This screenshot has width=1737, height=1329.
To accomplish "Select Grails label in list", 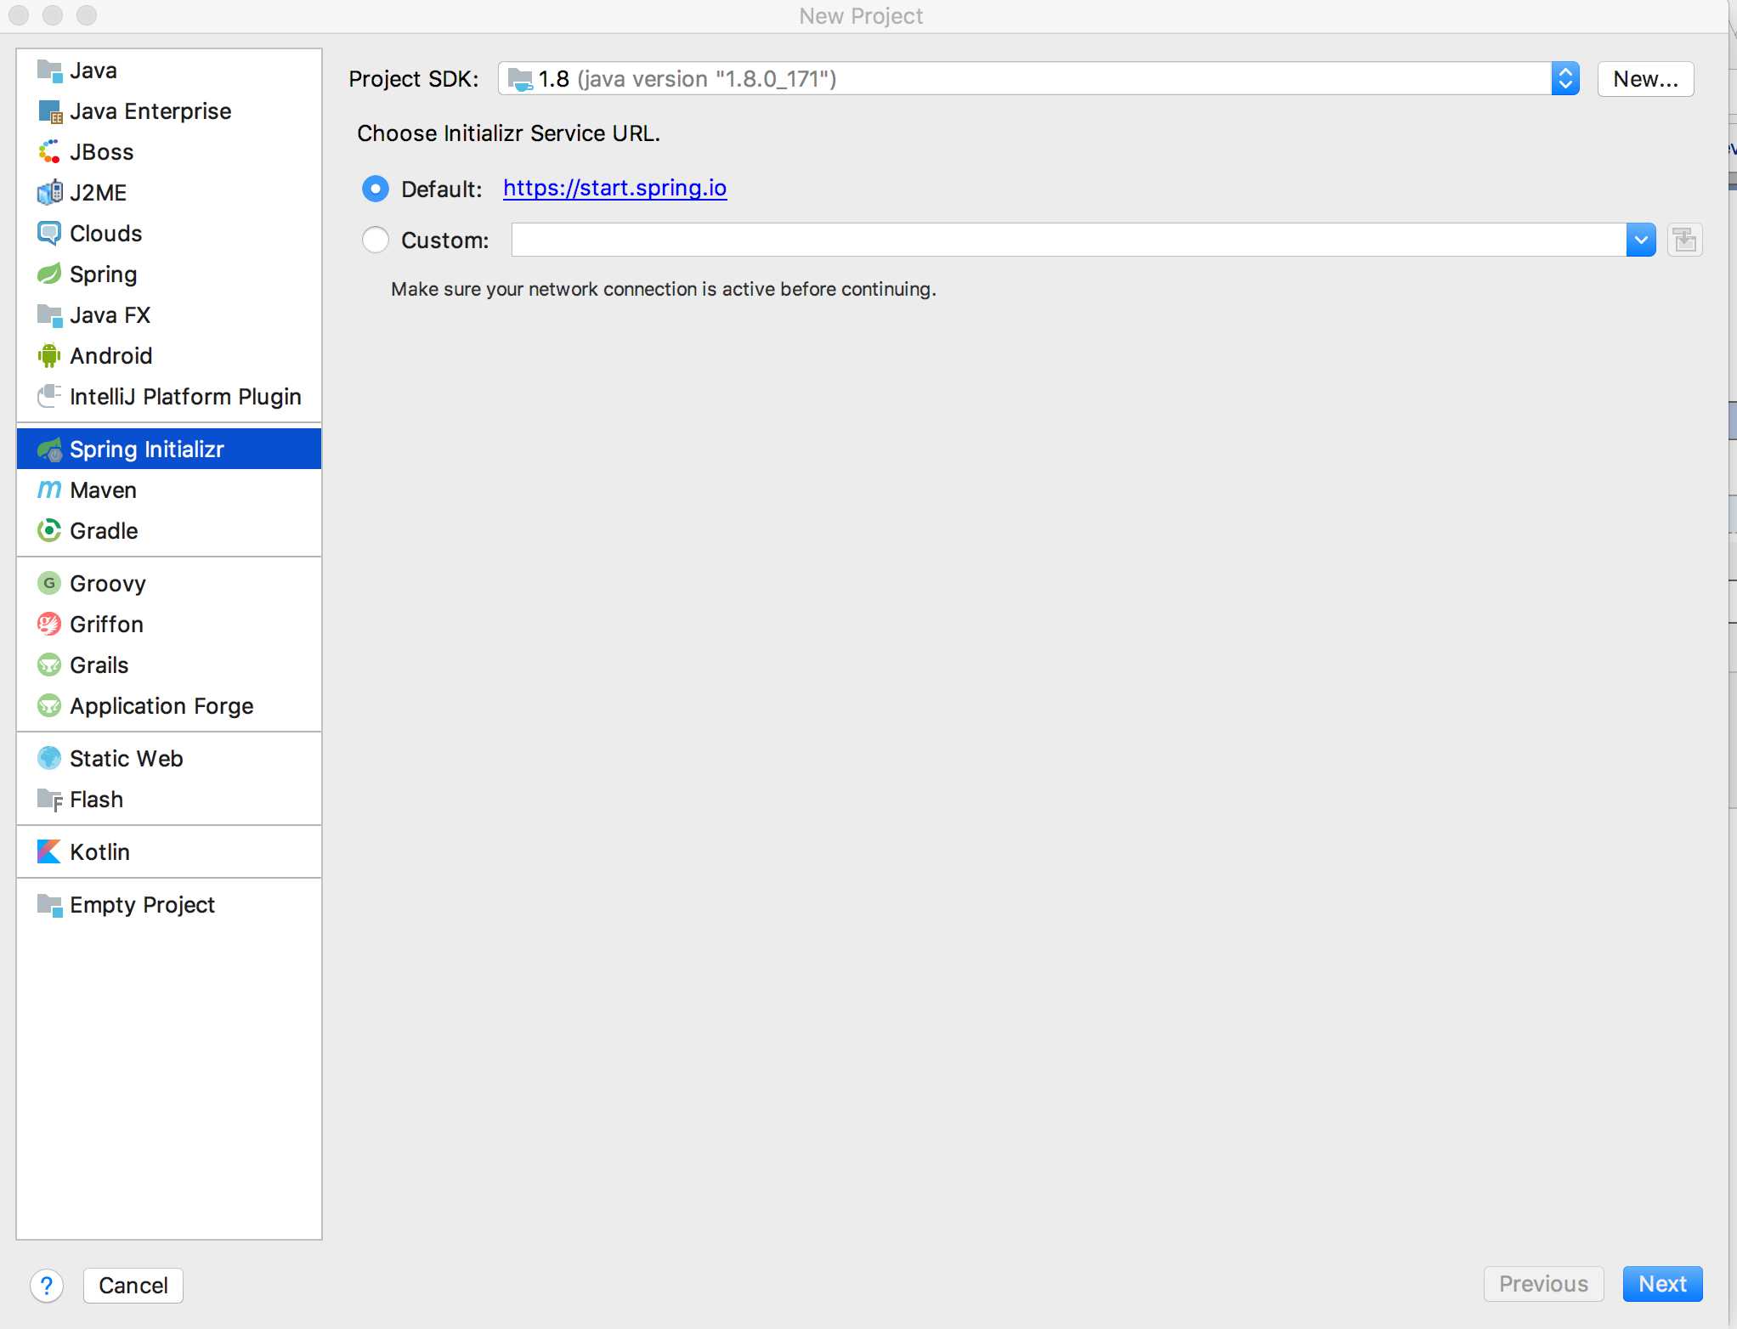I will tap(99, 665).
